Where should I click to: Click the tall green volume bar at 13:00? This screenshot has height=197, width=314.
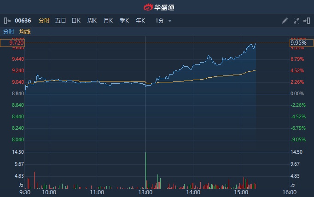point(145,170)
